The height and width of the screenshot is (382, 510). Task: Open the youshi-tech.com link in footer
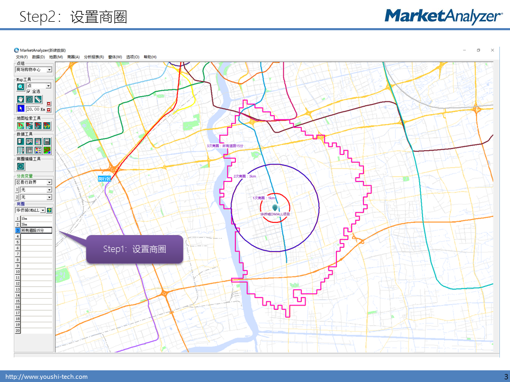point(47,377)
